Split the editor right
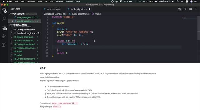200x112 pixels. (x=190, y=9)
